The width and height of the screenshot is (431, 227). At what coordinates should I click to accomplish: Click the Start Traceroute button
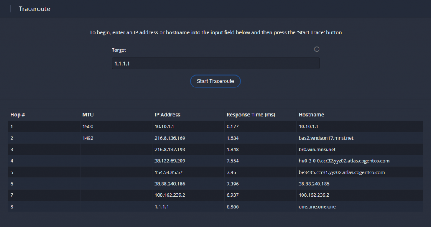coord(215,81)
